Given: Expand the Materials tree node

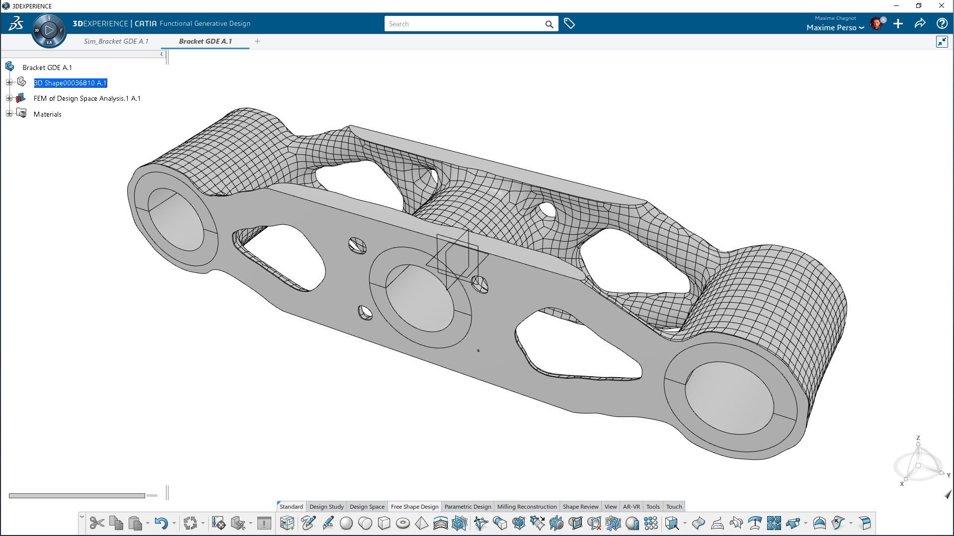Looking at the screenshot, I should pyautogui.click(x=9, y=114).
